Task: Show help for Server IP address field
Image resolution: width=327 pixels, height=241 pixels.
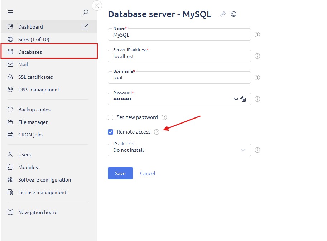Action: pyautogui.click(x=258, y=56)
